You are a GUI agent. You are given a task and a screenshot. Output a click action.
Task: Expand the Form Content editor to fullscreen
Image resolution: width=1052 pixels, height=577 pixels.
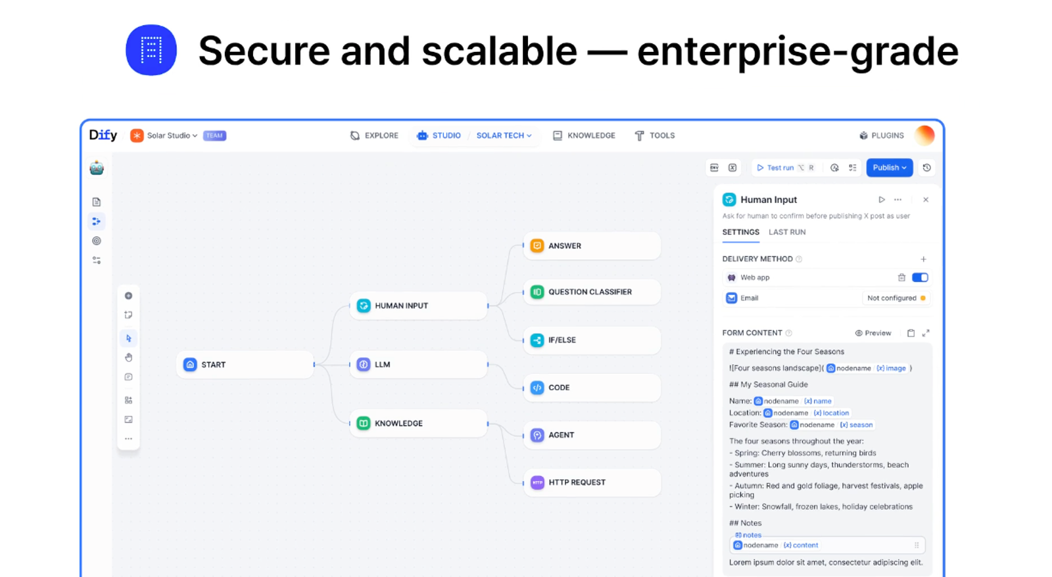coord(926,333)
